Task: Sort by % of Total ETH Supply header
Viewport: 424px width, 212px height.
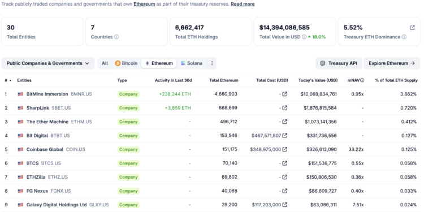Action: (x=396, y=80)
